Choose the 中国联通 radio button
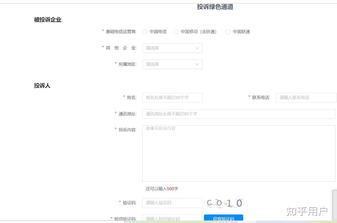The image size is (337, 223). click(x=228, y=32)
